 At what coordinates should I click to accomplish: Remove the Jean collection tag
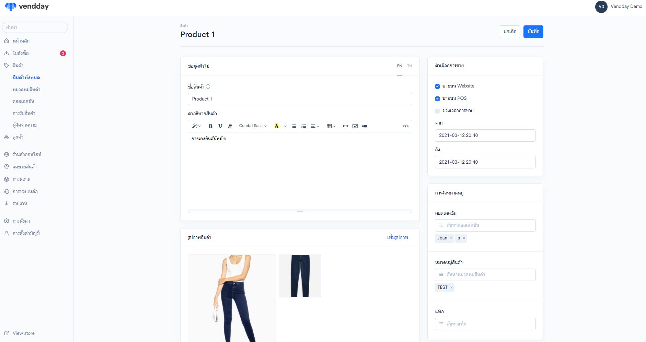451,238
